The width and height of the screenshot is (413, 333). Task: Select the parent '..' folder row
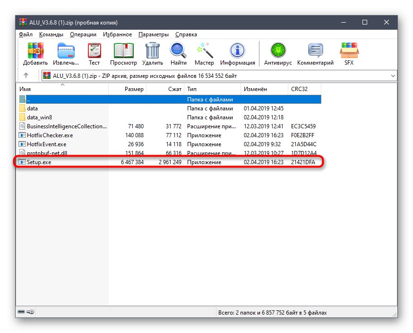[x=170, y=100]
